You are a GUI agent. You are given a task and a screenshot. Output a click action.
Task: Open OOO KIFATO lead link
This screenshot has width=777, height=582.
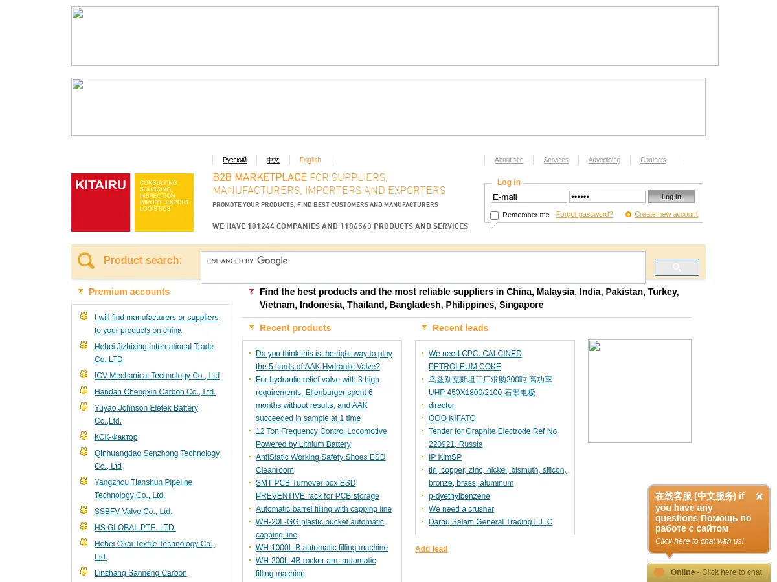point(452,418)
